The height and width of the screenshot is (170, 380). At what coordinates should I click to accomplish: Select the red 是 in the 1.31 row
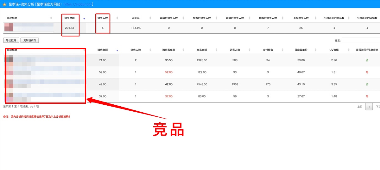[x=367, y=72]
